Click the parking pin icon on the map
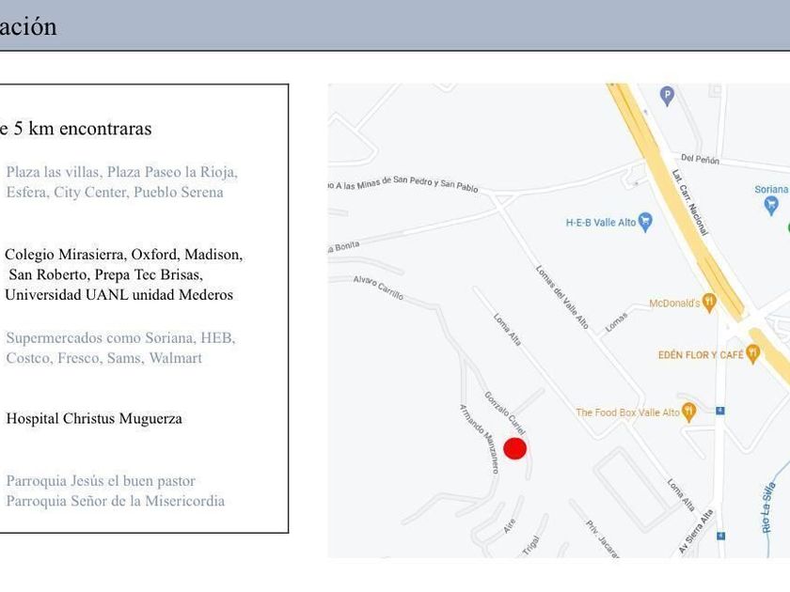This screenshot has width=790, height=592. 667,96
